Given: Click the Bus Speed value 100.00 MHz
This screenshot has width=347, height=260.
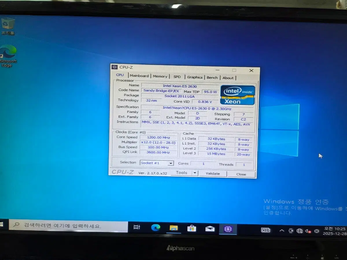Looking at the screenshot, I should coord(158,147).
